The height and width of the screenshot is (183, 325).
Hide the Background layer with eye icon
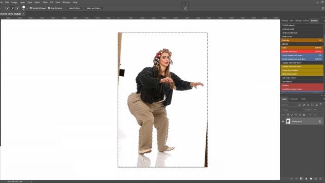click(283, 121)
